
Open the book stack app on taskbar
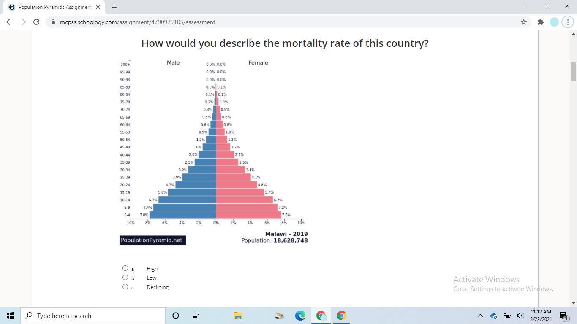pyautogui.click(x=279, y=316)
